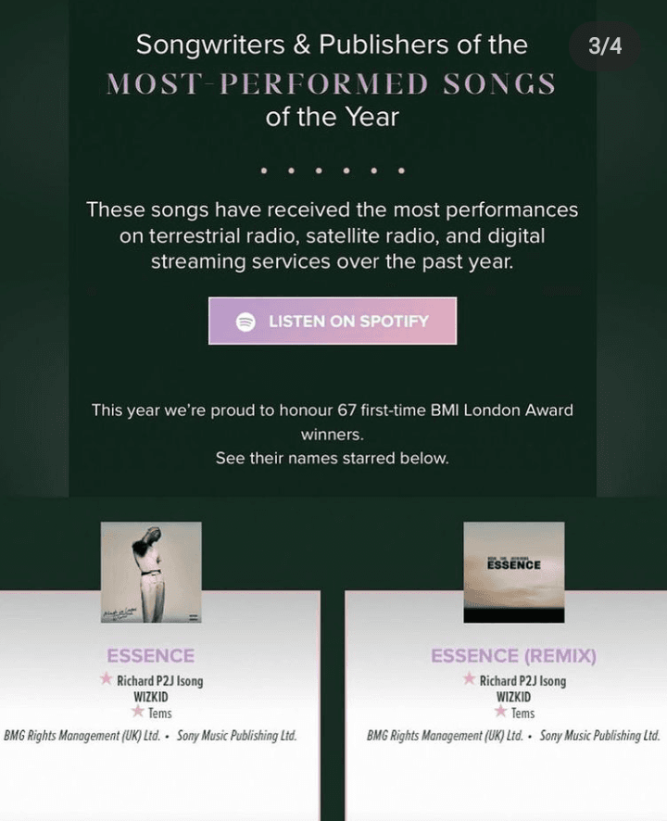This screenshot has width=667, height=821.
Task: Click the star beside Tems under Essence (Remix)
Action: pos(500,711)
